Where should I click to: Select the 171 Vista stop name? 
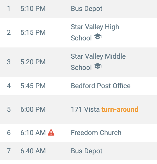[x=85, y=110]
